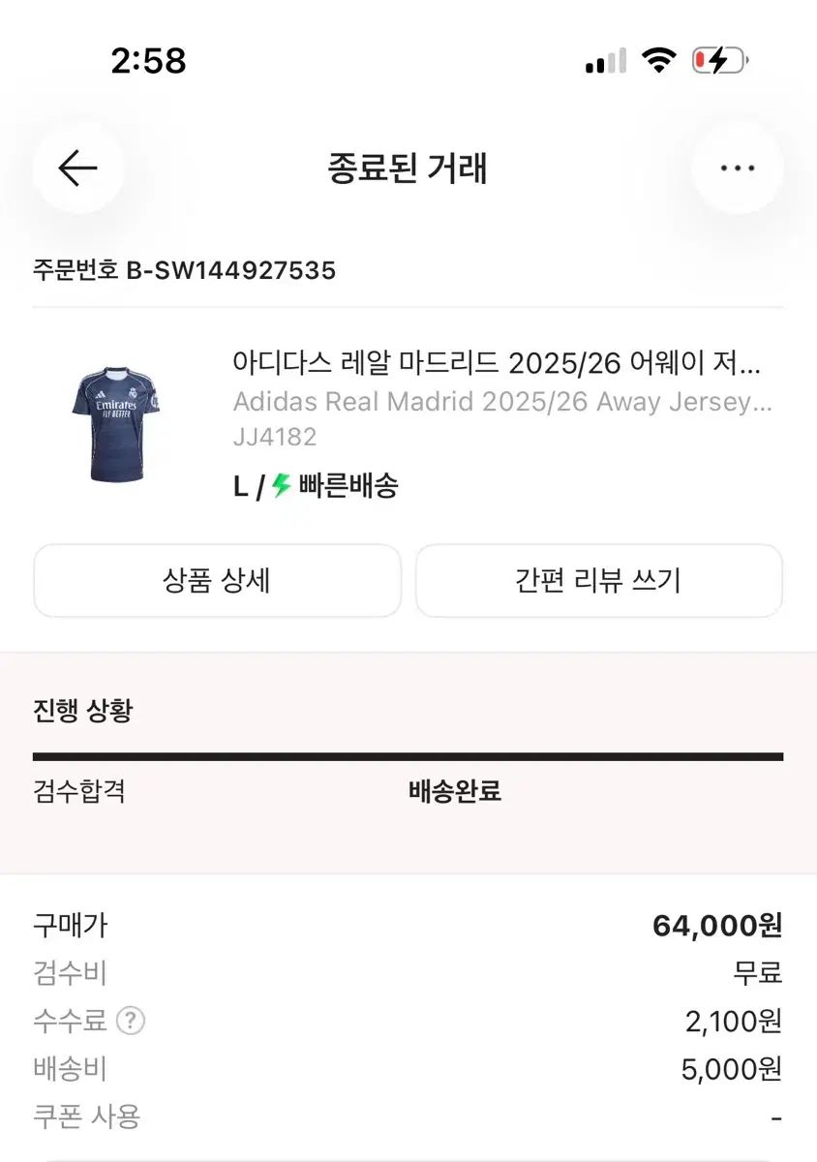Tap the 종료된 거래 page title

click(408, 168)
